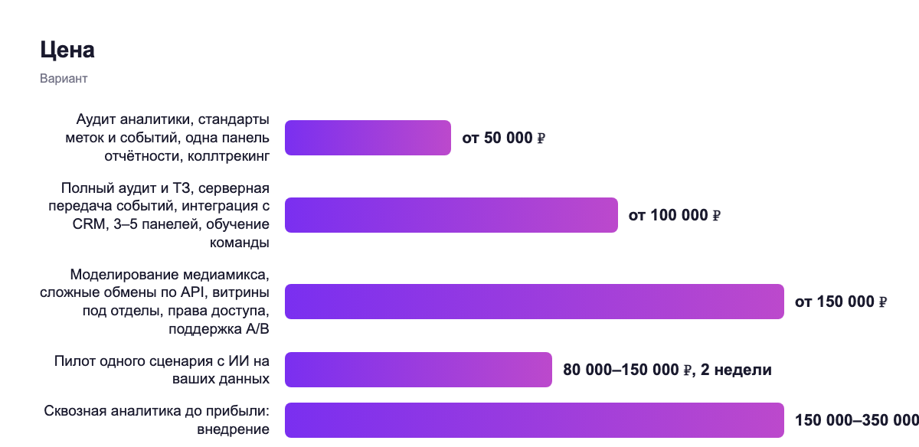Select the 'от 100 000' value text
This screenshot has height=447, width=919.
[675, 216]
